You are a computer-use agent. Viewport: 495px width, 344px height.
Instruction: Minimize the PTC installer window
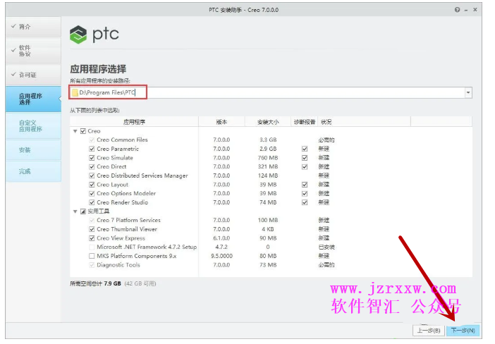[466, 10]
